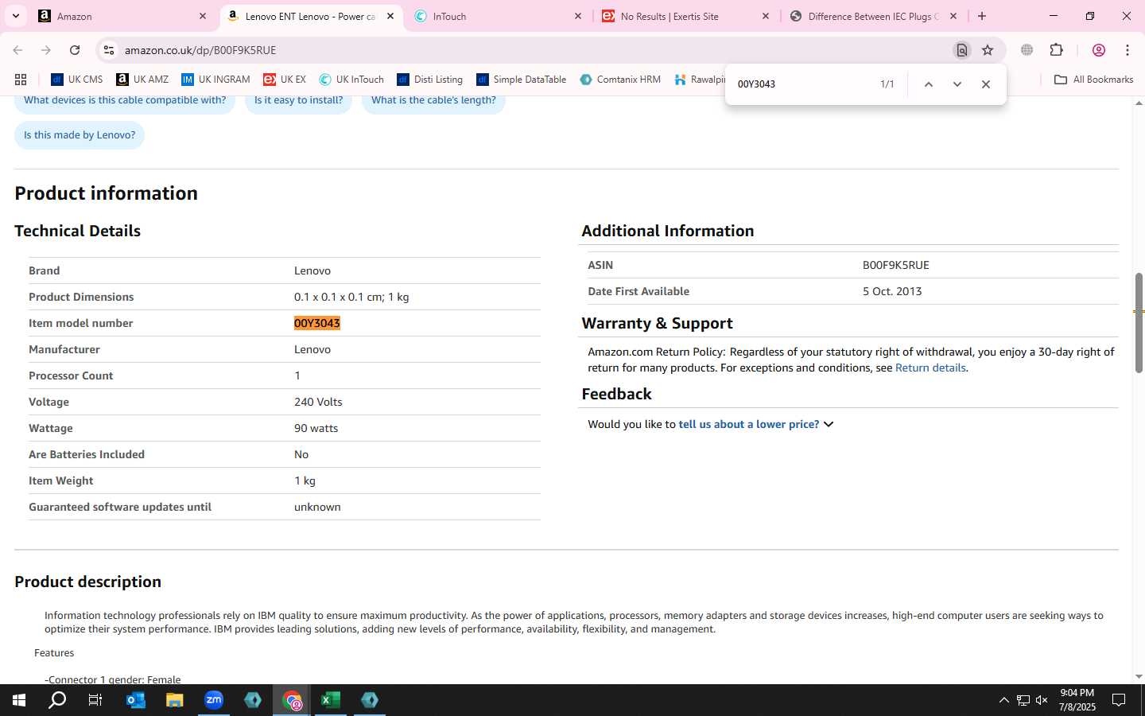This screenshot has width=1145, height=716.
Task: Click the '240 Volts' voltage value
Action: pyautogui.click(x=318, y=402)
